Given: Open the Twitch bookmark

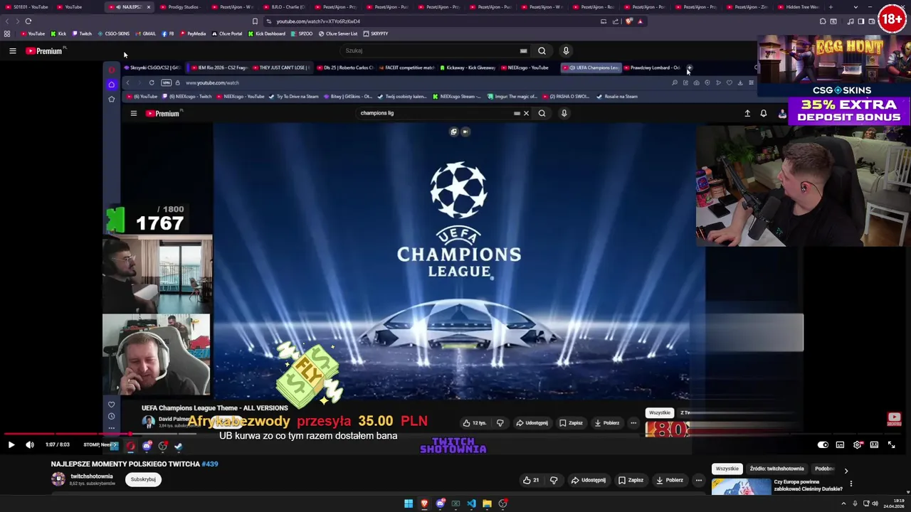Looking at the screenshot, I should pyautogui.click(x=82, y=33).
